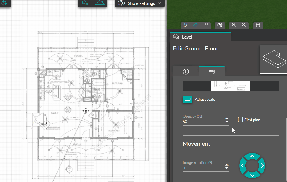287x182 pixels.
Task: Zoom out the 3D view
Action: pyautogui.click(x=244, y=25)
